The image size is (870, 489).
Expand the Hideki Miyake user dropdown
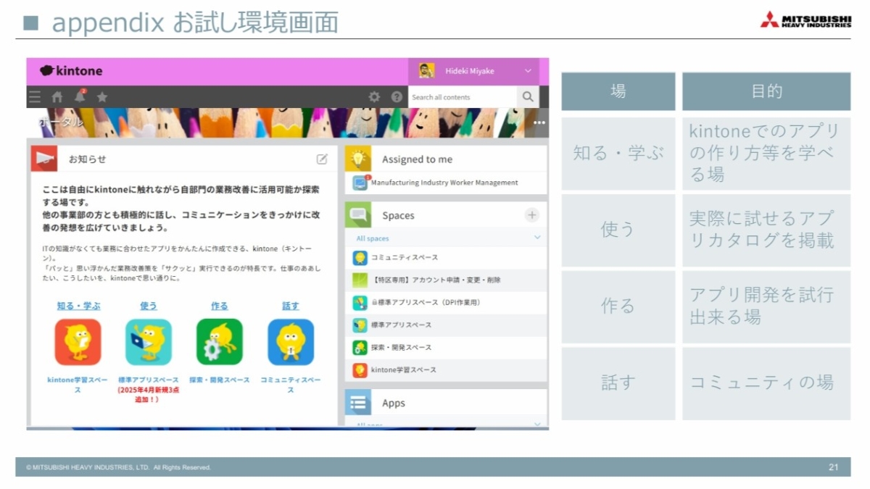[x=528, y=71]
